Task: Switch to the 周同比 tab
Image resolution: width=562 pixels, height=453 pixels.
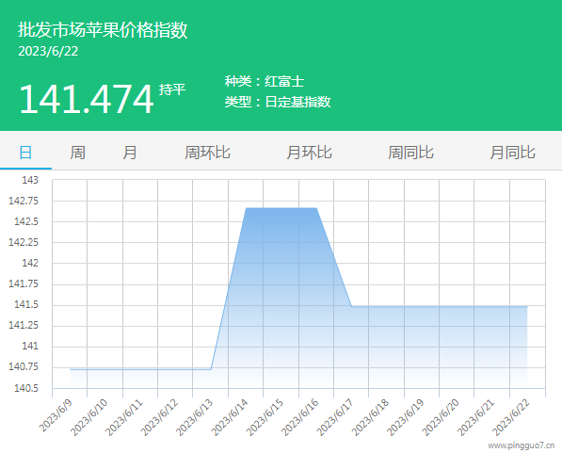Action: [410, 153]
